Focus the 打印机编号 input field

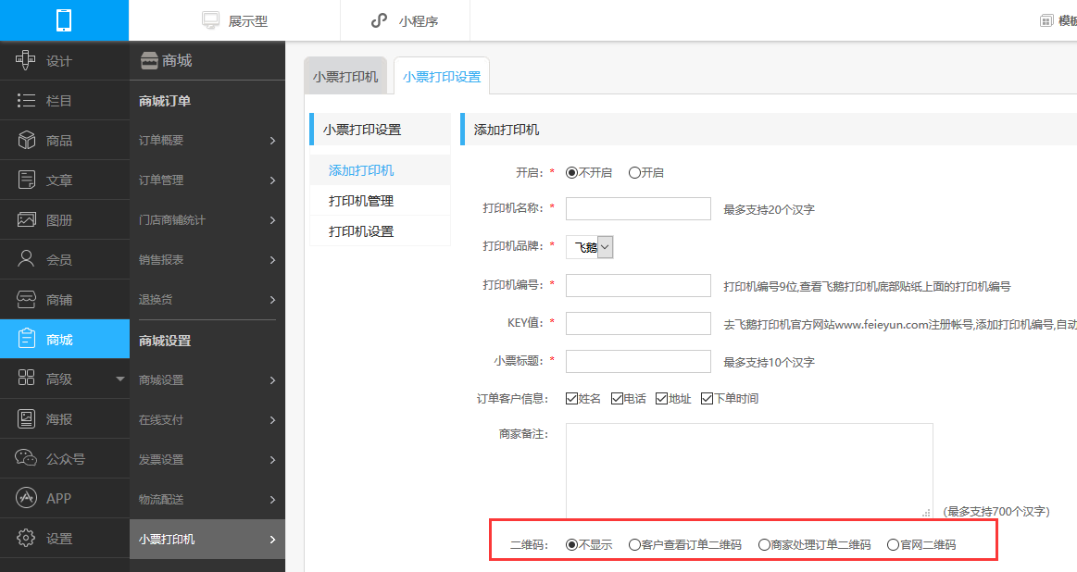point(638,286)
